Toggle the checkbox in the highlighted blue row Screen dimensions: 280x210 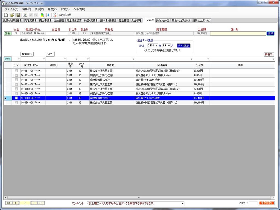16,98
